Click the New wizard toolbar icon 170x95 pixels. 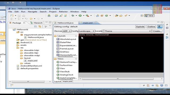click(12, 16)
